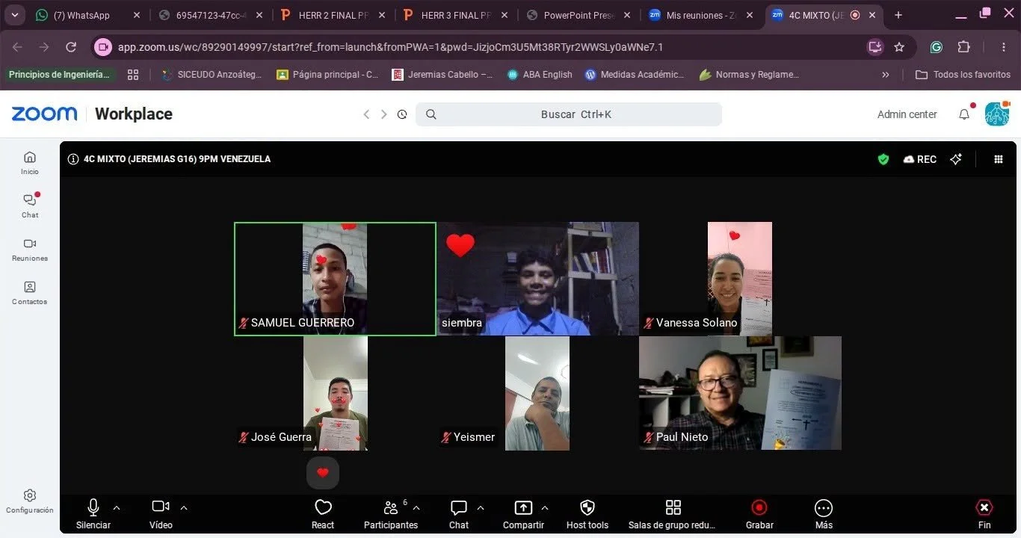Open meeting history clock icon

(402, 114)
